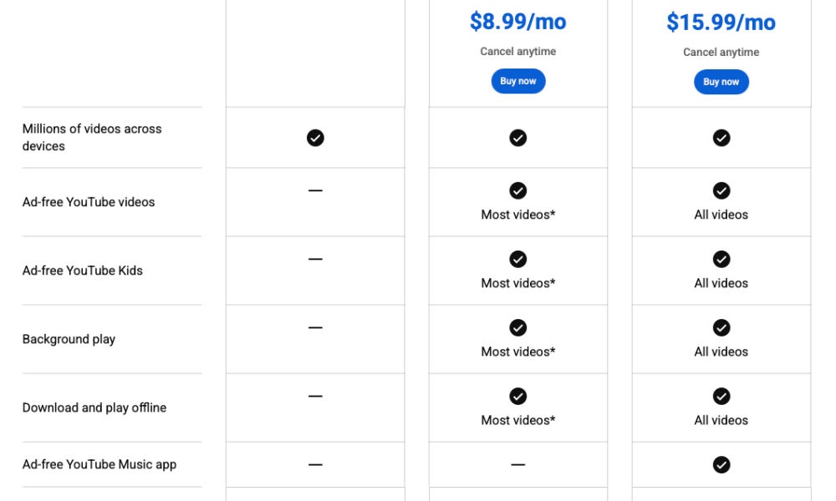Click the free plan dash for Background play
836x501 pixels.
[315, 327]
